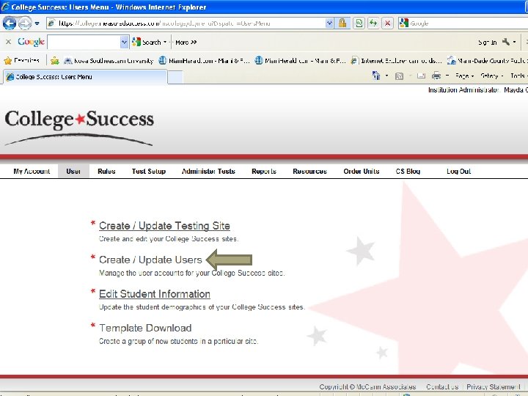Click the Add to Favorites Bar icon
Screen dimensions: 528x396
click(54, 61)
